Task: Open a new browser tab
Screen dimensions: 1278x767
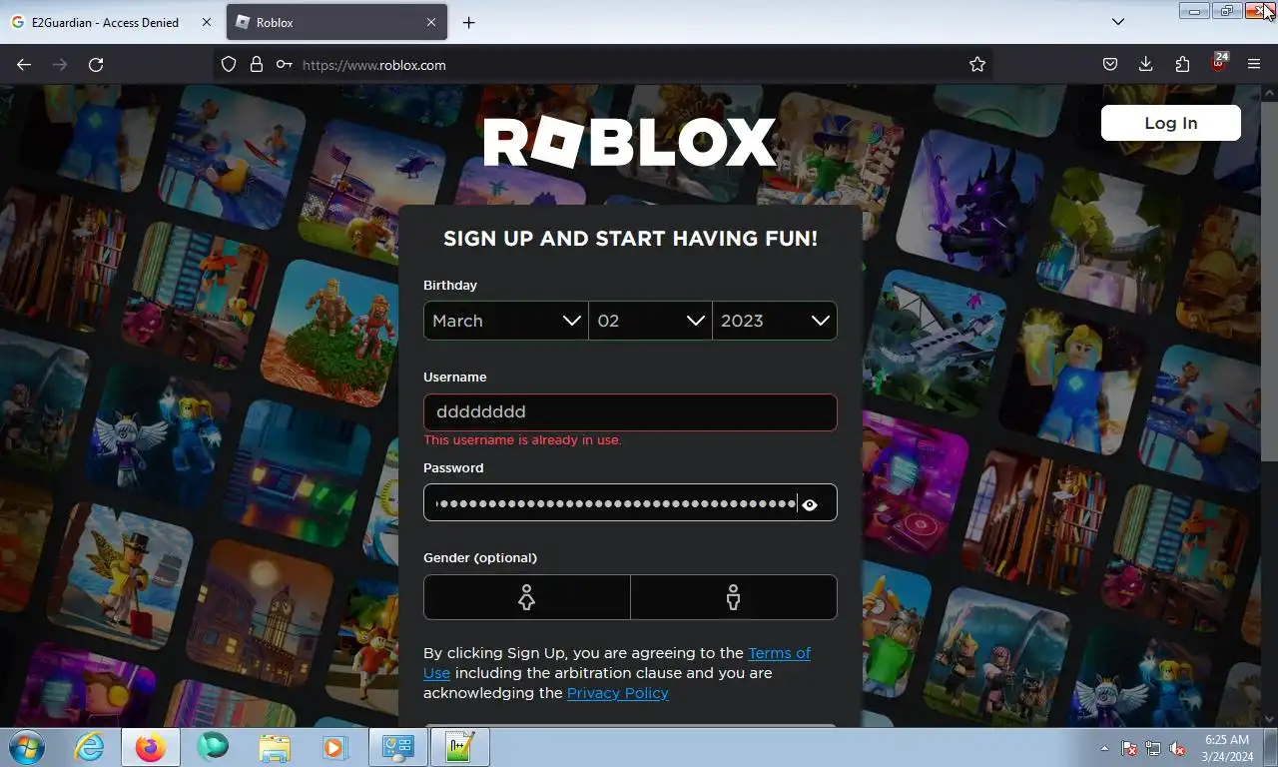Action: click(x=468, y=22)
